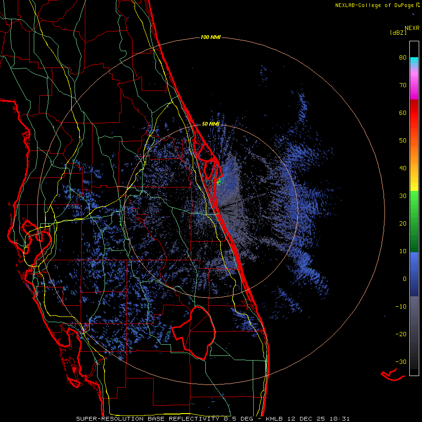Pick the gray segment of the color bar
This screenshot has width=422, height=422.
[414, 317]
